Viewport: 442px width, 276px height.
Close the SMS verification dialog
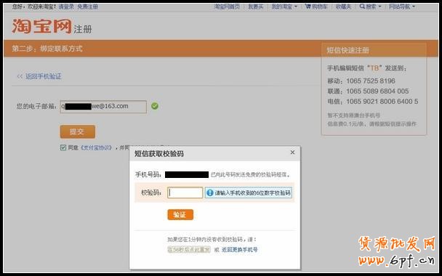tap(292, 153)
